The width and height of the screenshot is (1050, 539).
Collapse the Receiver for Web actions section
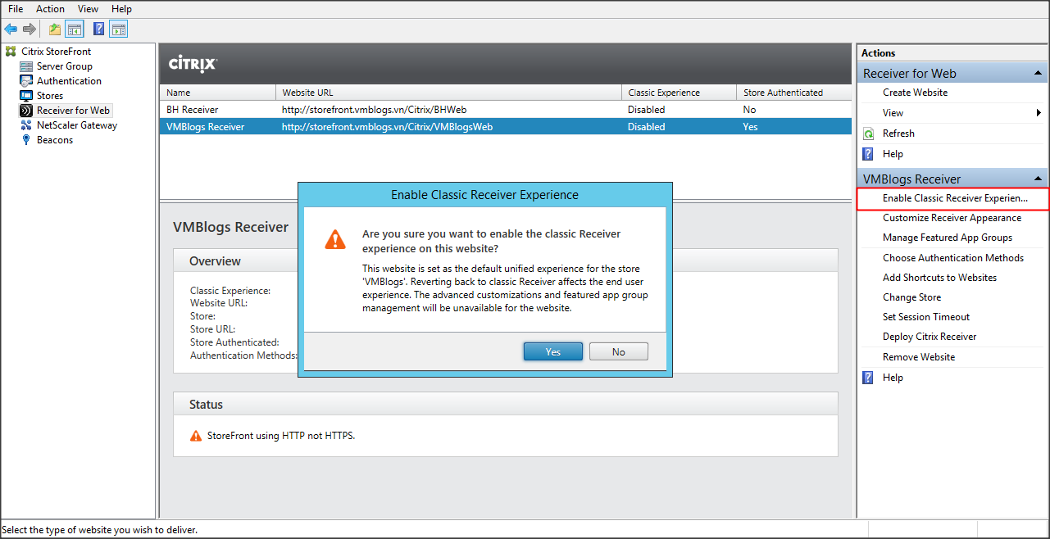coord(1038,74)
